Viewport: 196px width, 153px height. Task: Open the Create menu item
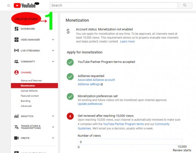25,138
